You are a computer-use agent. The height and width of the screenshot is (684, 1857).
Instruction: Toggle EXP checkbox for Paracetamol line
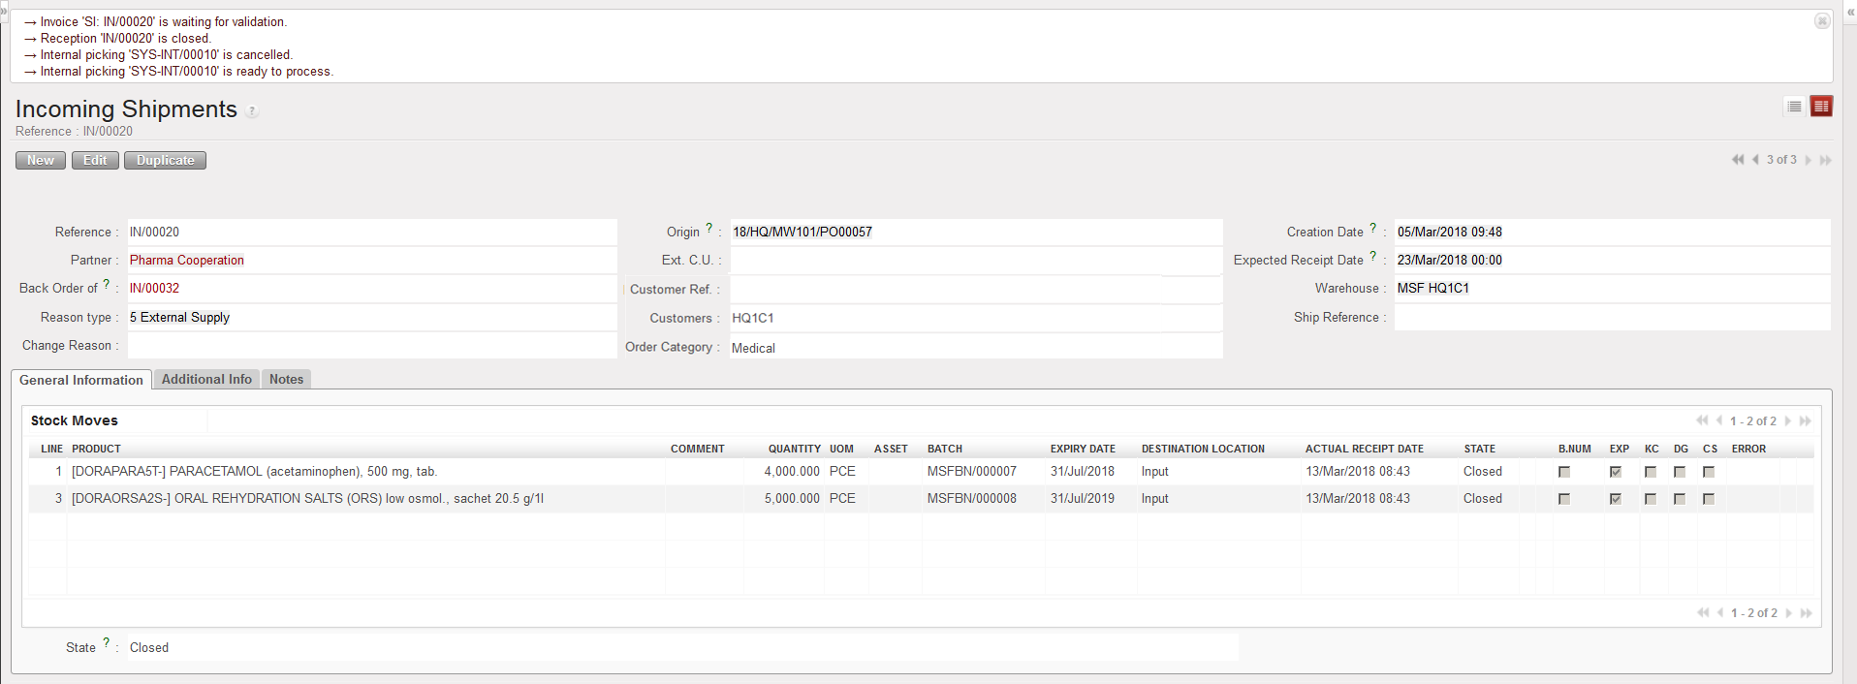click(1616, 472)
